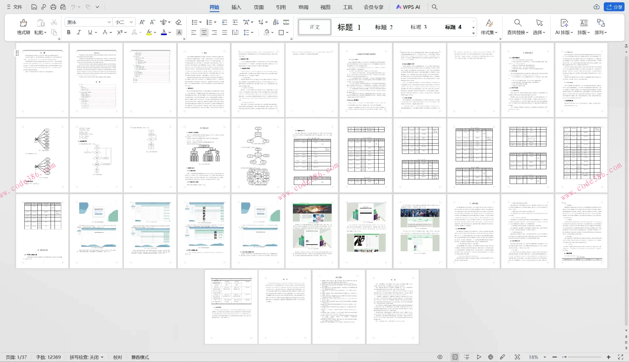629x362 pixels.
Task: Switch to outline view in status bar
Action: (x=467, y=357)
